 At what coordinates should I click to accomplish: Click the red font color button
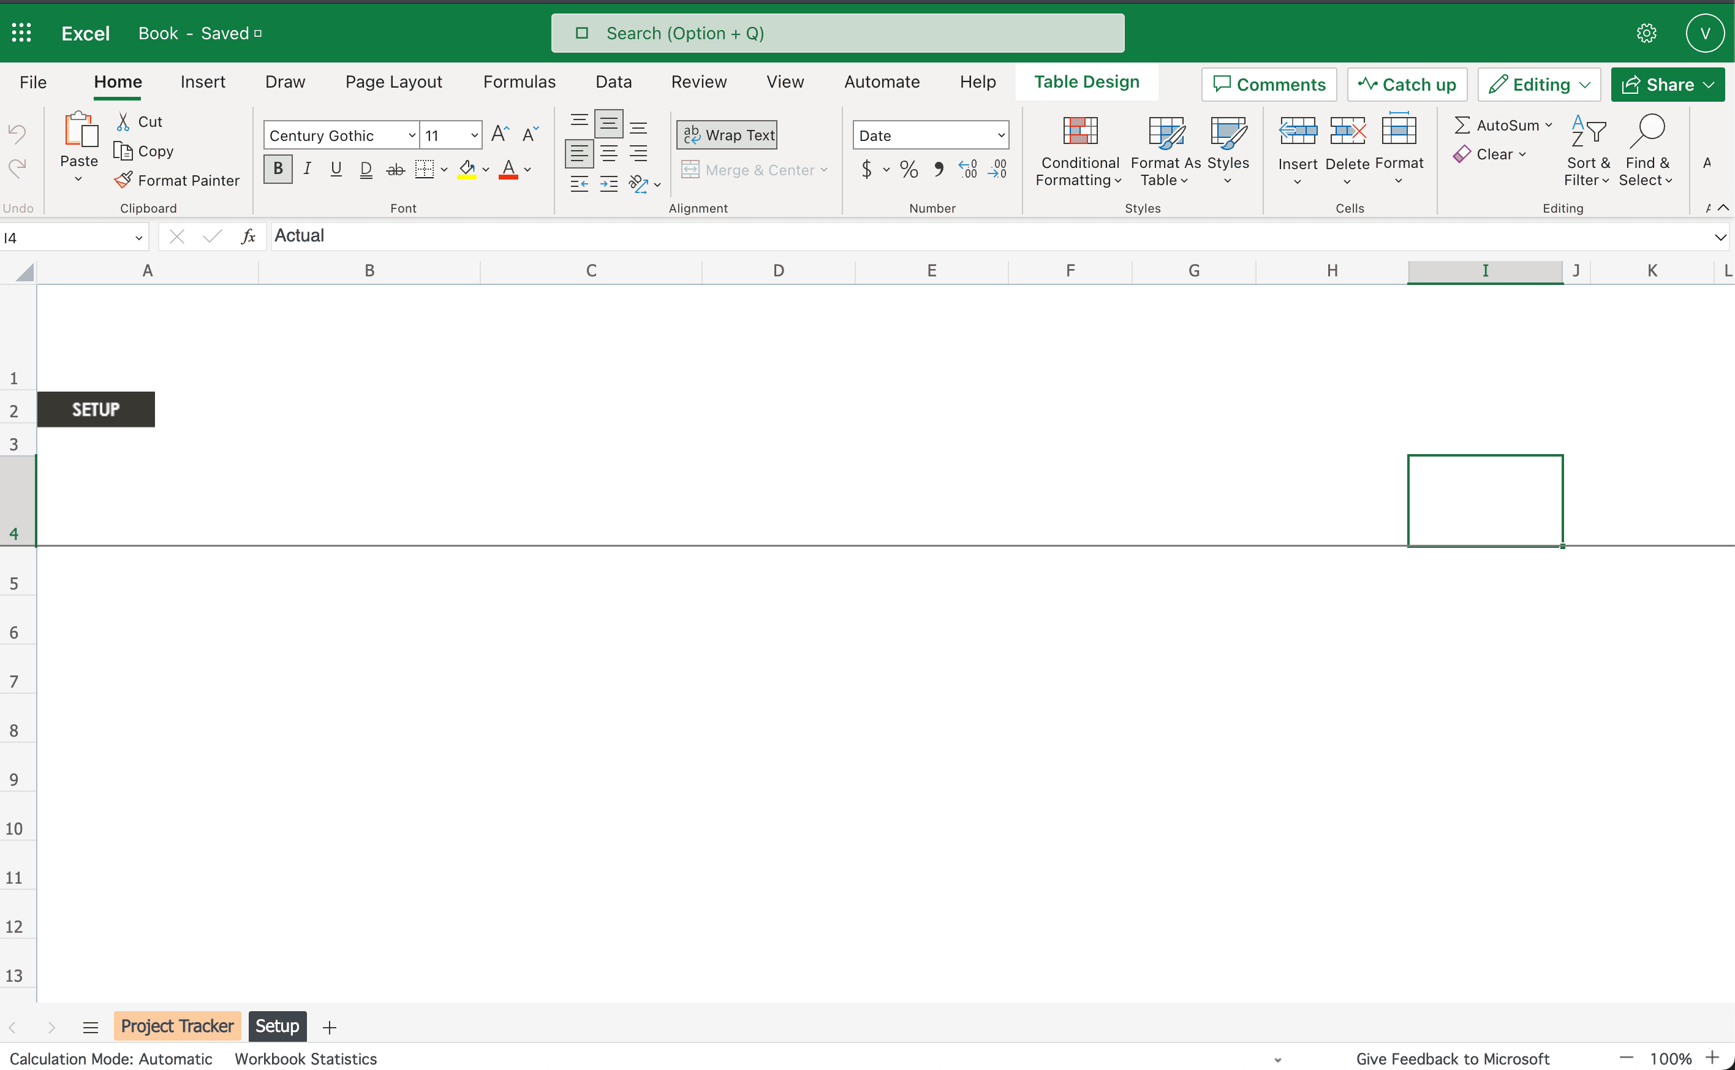pos(508,169)
